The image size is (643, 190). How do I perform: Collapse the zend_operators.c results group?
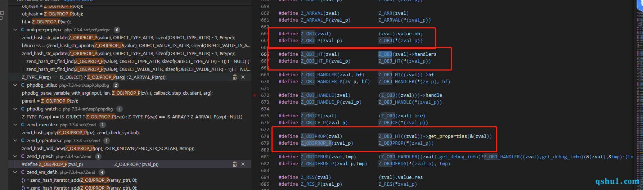(15, 141)
